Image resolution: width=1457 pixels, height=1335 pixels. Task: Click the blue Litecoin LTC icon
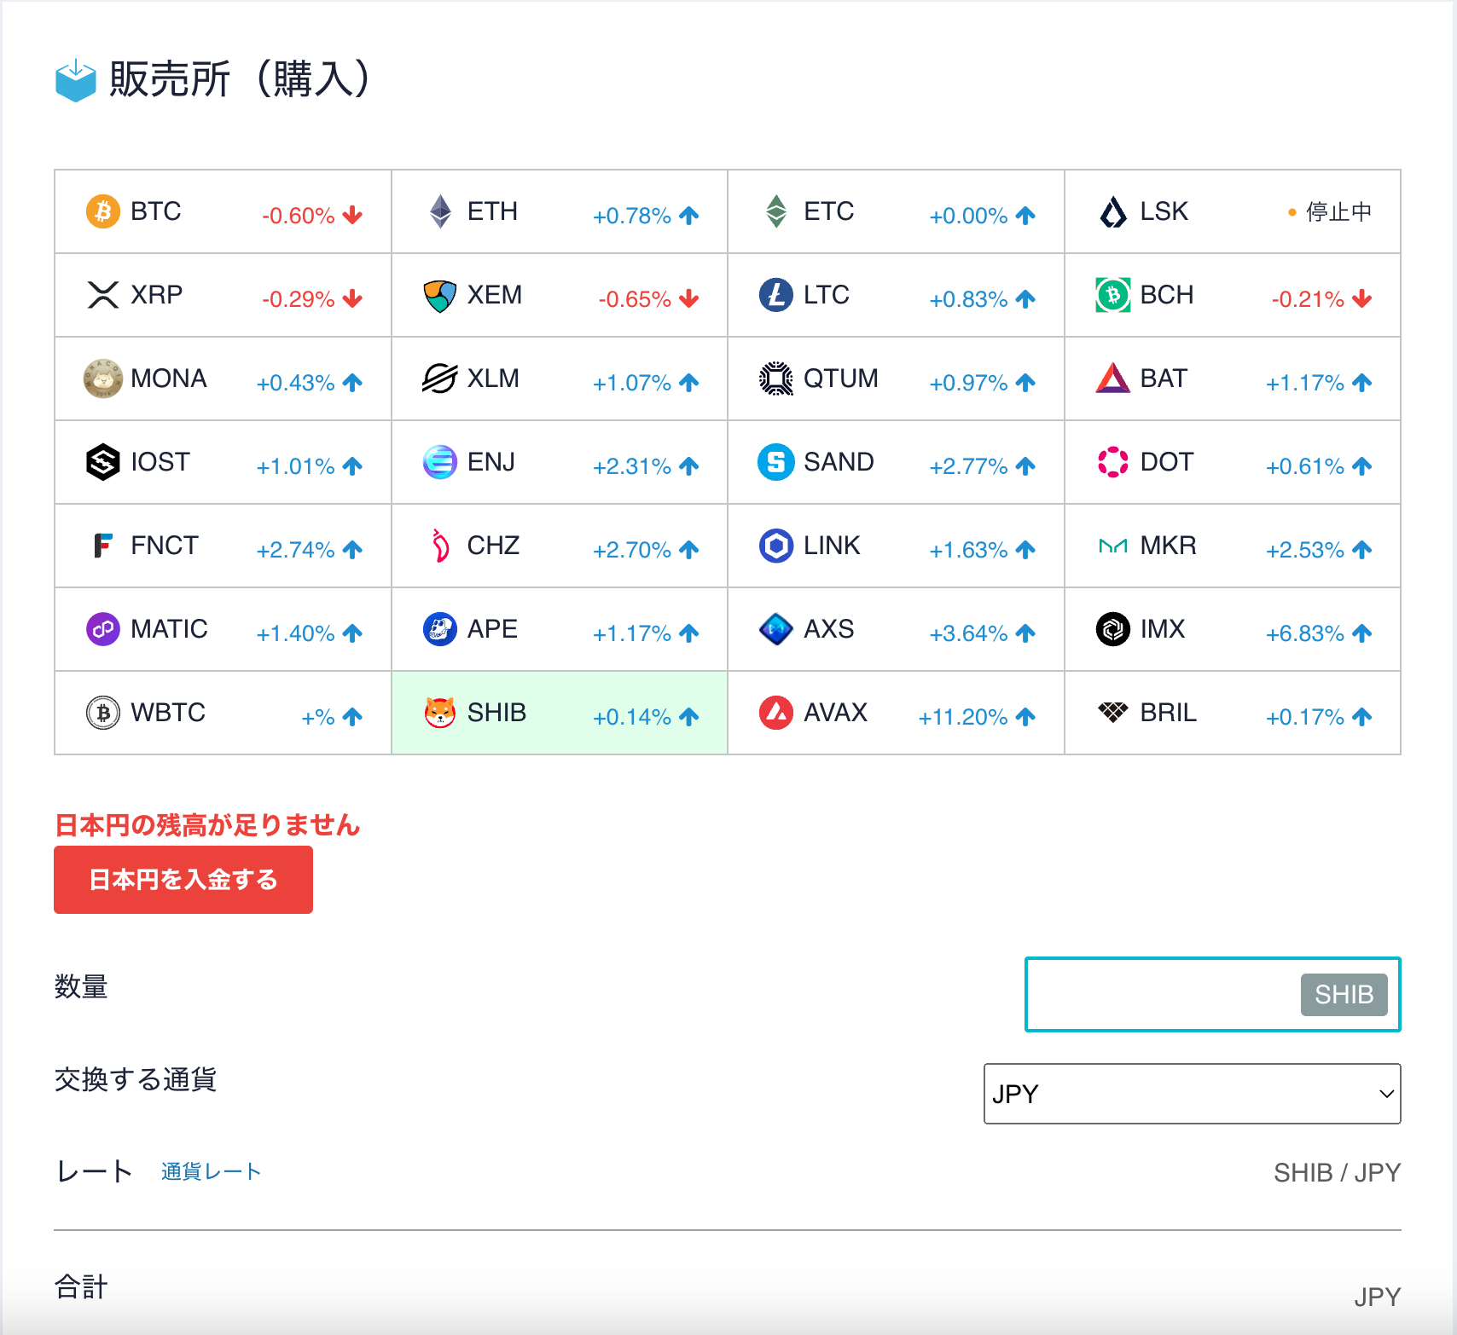coord(776,295)
